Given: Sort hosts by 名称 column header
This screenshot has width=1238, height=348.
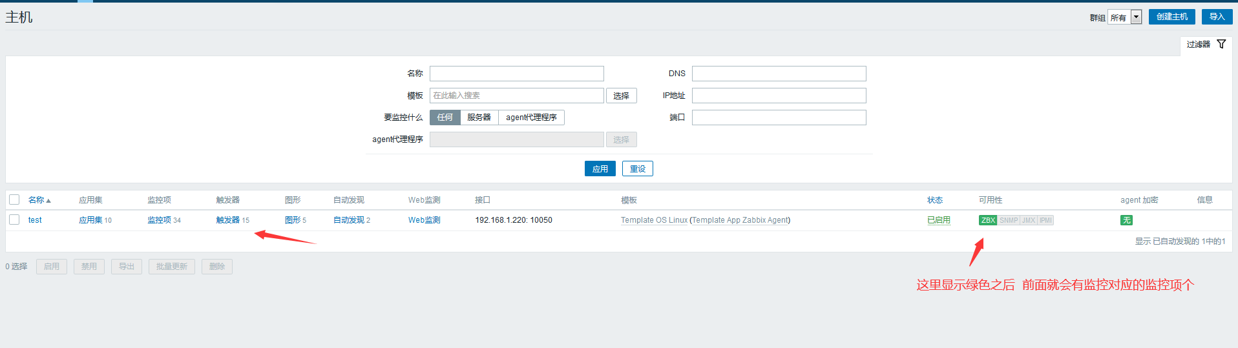Looking at the screenshot, I should (36, 200).
